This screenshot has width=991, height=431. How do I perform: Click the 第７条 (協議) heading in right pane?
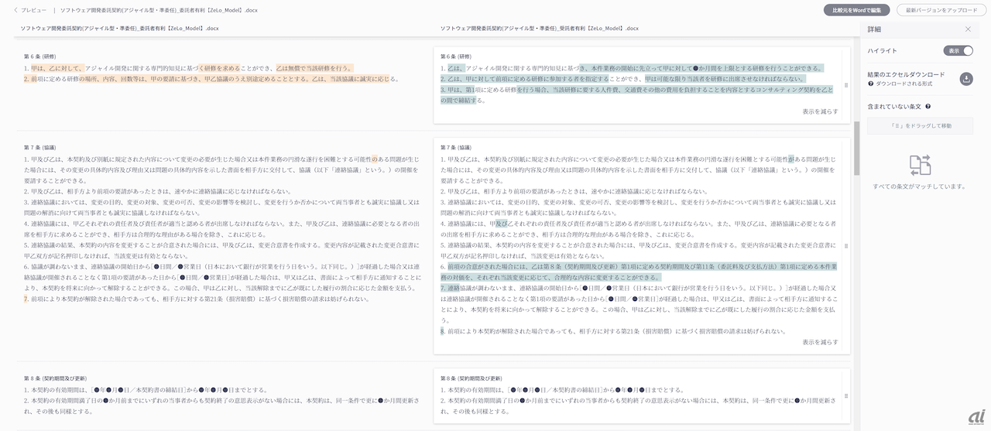pos(461,147)
